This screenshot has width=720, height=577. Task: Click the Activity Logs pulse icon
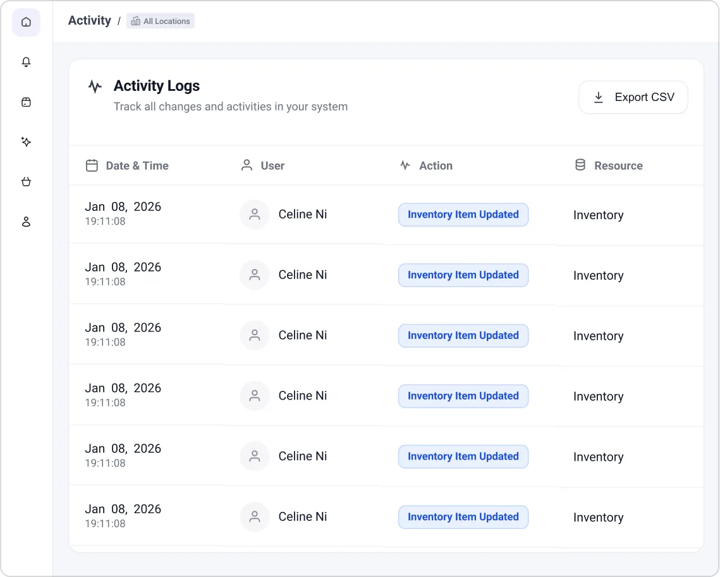(95, 86)
